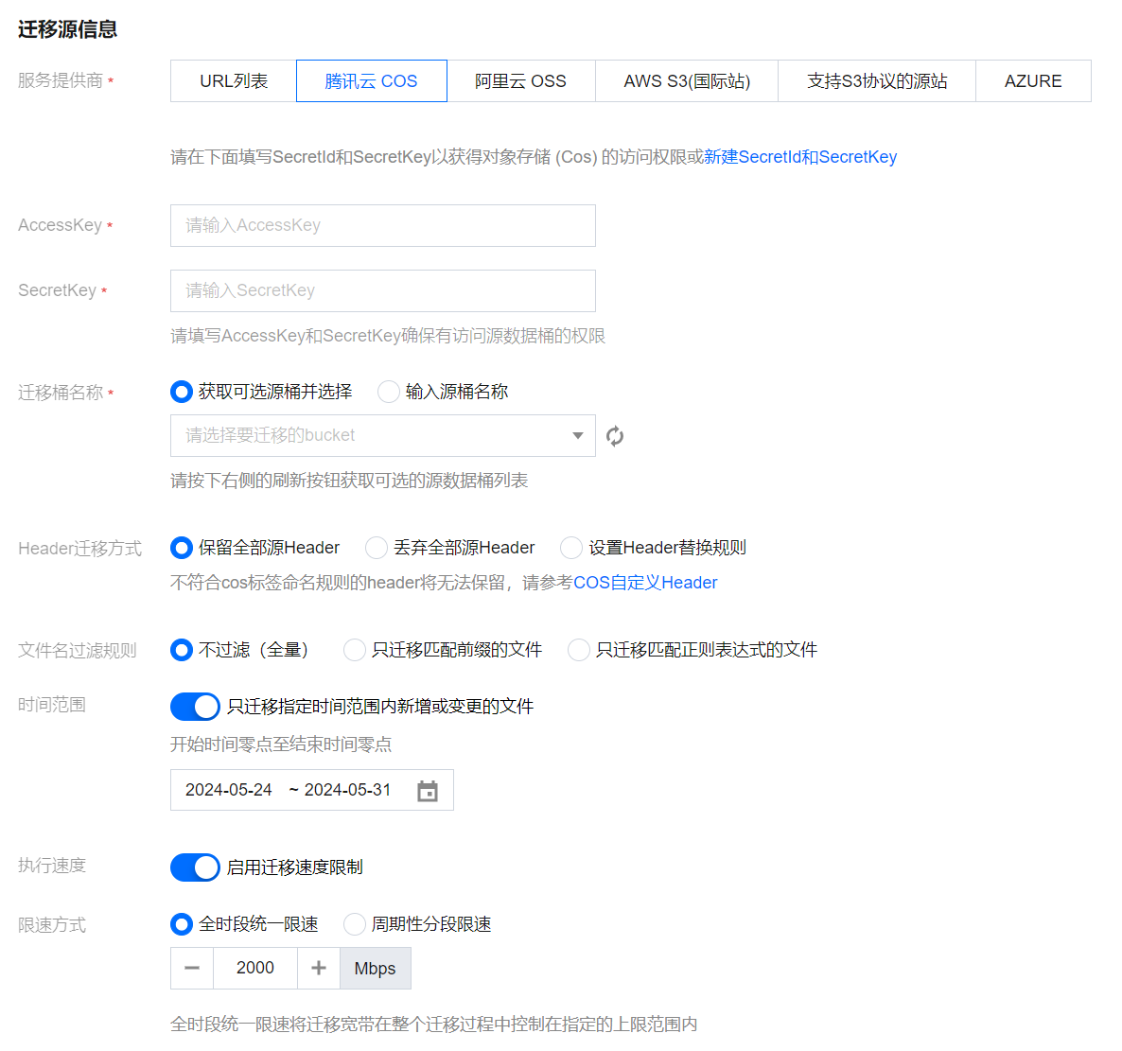The height and width of the screenshot is (1051, 1122).
Task: Choose 丢弃全部源Header radio option
Action: [377, 548]
